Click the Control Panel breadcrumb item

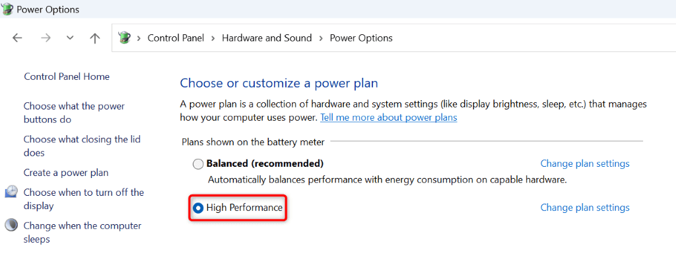coord(177,38)
